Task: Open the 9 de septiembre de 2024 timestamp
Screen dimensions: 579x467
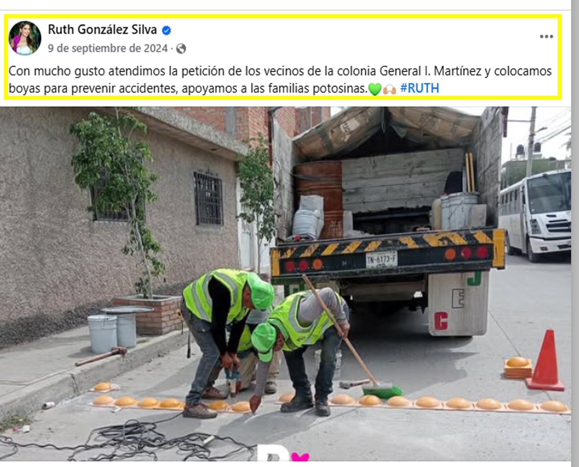Action: point(108,49)
